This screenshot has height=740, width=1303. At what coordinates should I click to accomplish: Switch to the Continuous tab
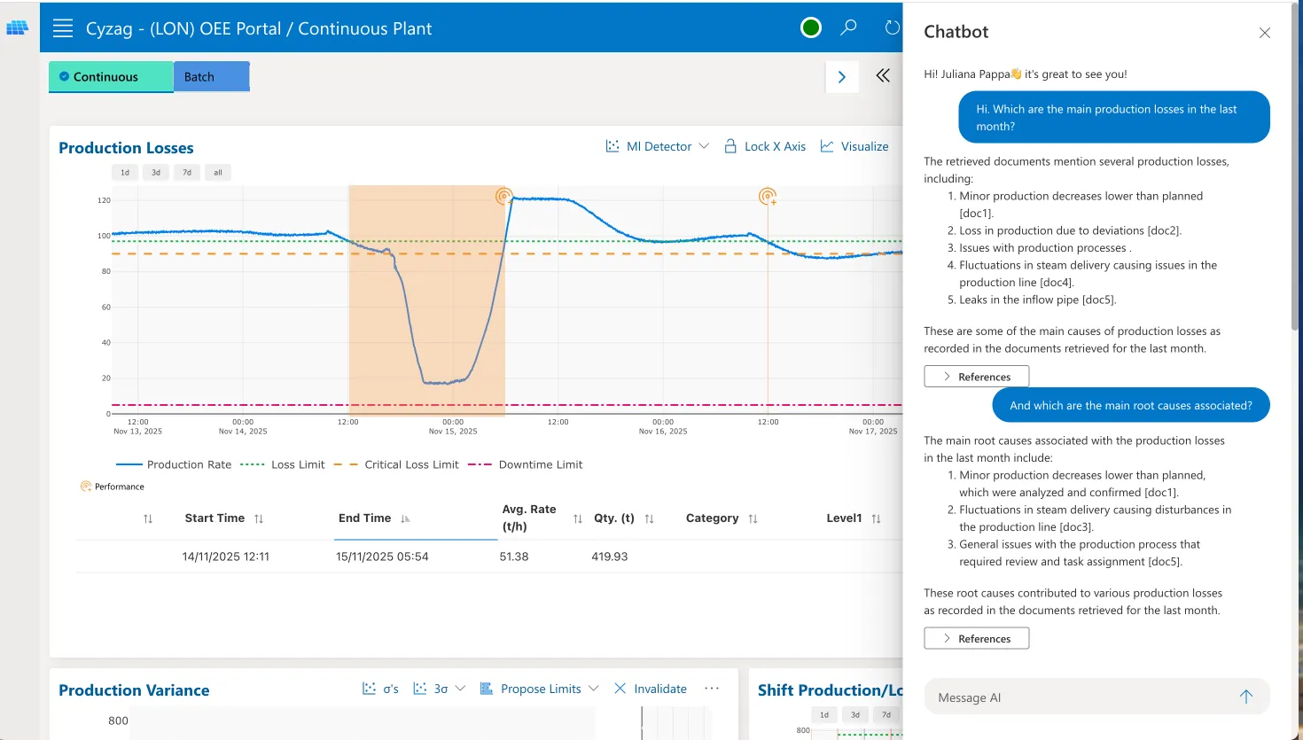pyautogui.click(x=111, y=77)
